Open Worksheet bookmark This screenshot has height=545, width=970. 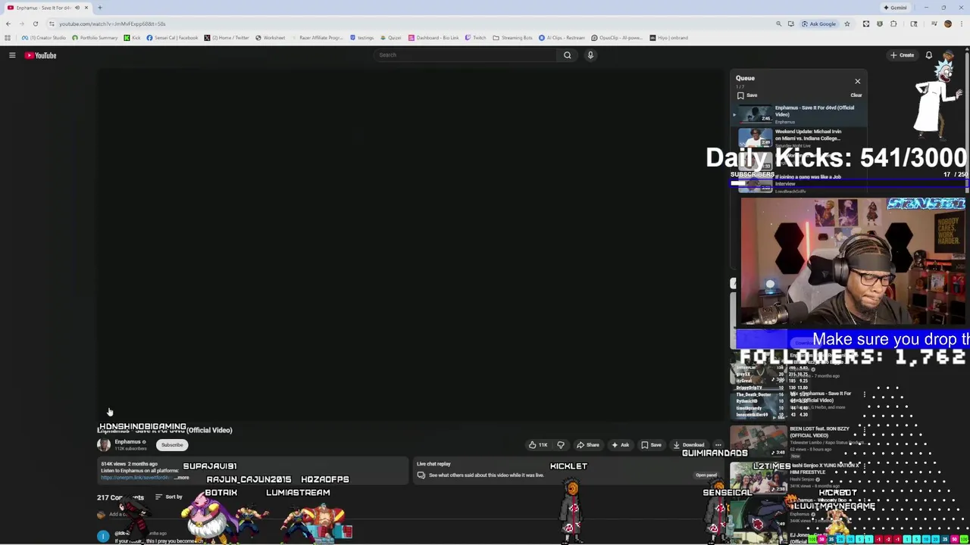point(271,38)
